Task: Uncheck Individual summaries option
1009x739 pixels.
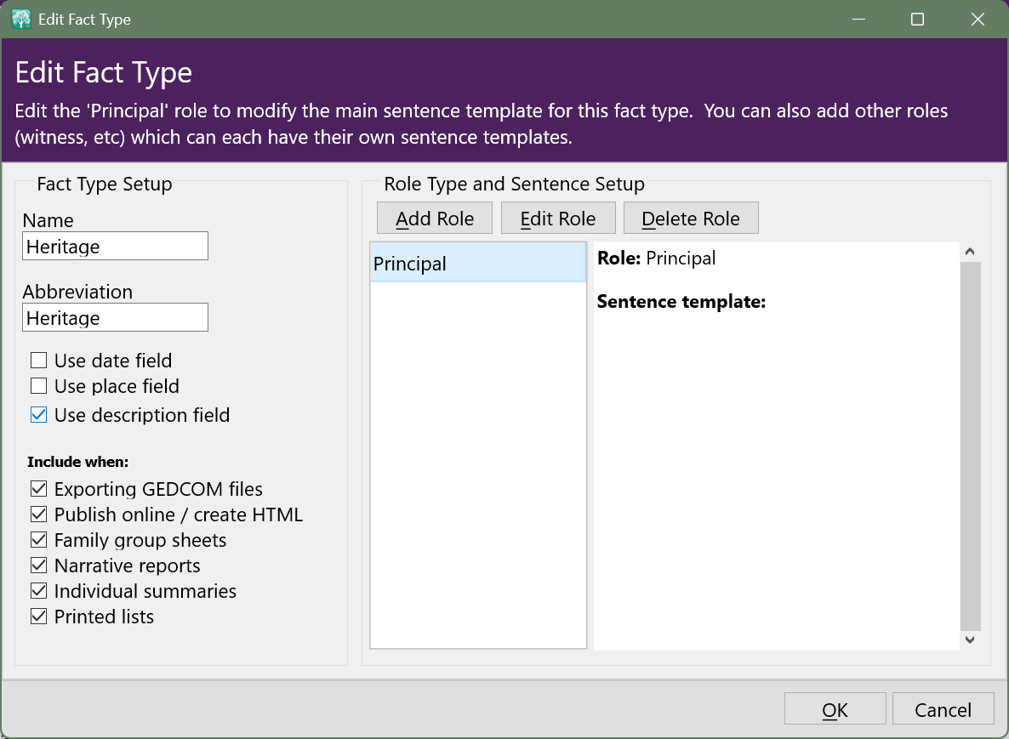Action: (x=38, y=590)
